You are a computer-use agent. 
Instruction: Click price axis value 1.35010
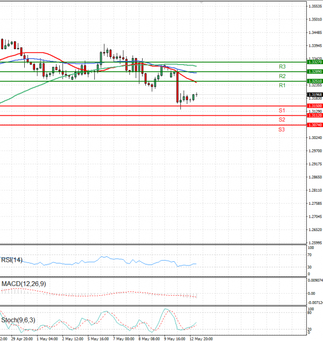point(315,19)
